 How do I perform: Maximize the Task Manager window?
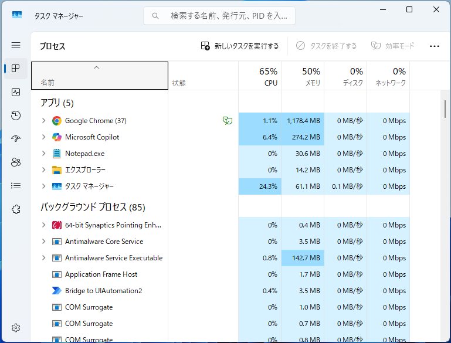409,9
